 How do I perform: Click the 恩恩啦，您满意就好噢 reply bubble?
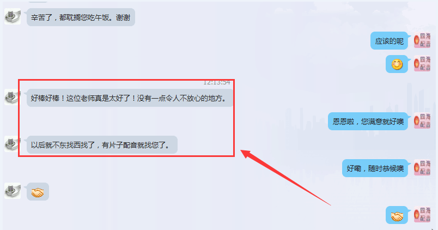tap(368, 122)
